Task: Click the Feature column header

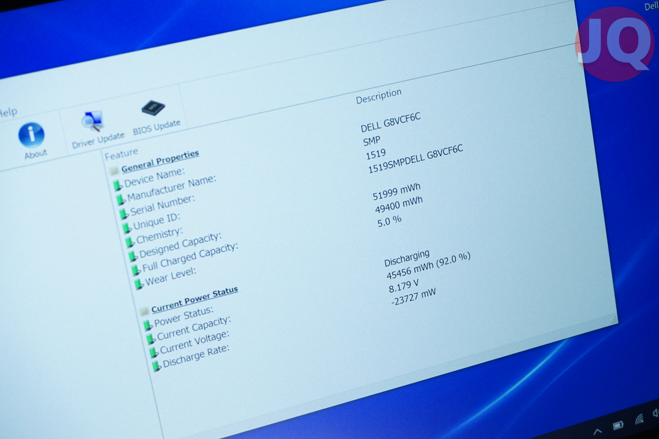Action: point(121,153)
